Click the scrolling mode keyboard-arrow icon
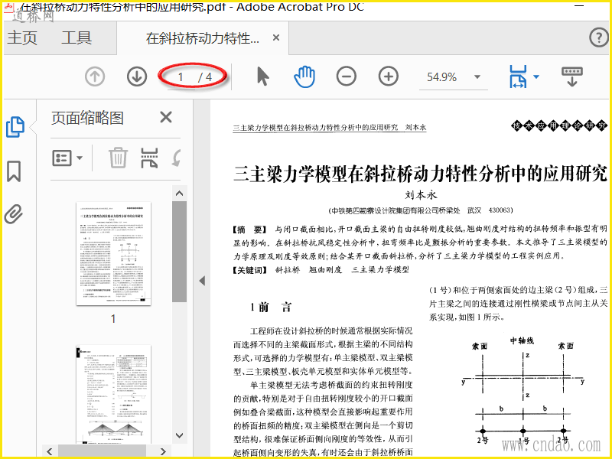The image size is (612, 459). click(572, 76)
